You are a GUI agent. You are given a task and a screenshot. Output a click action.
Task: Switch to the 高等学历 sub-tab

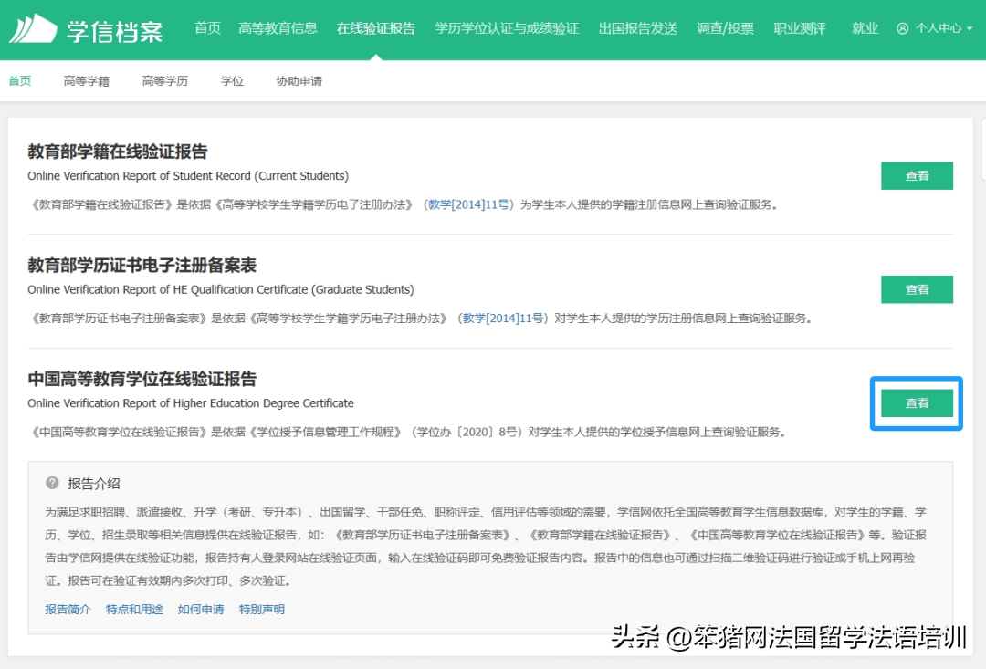pos(164,81)
